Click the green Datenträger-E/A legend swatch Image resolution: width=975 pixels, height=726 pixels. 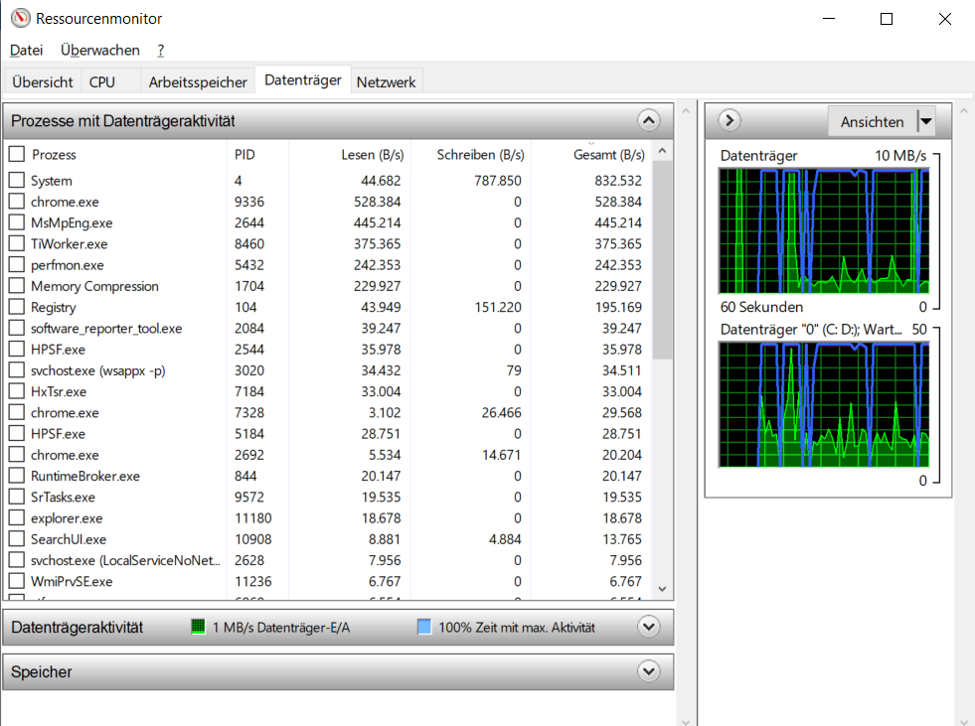point(198,627)
